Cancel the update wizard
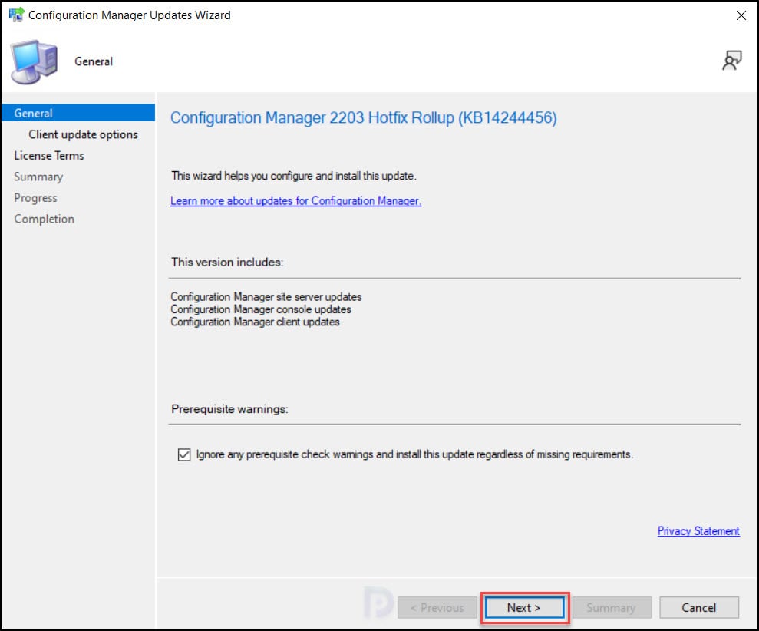Viewport: 759px width, 631px height. (698, 607)
